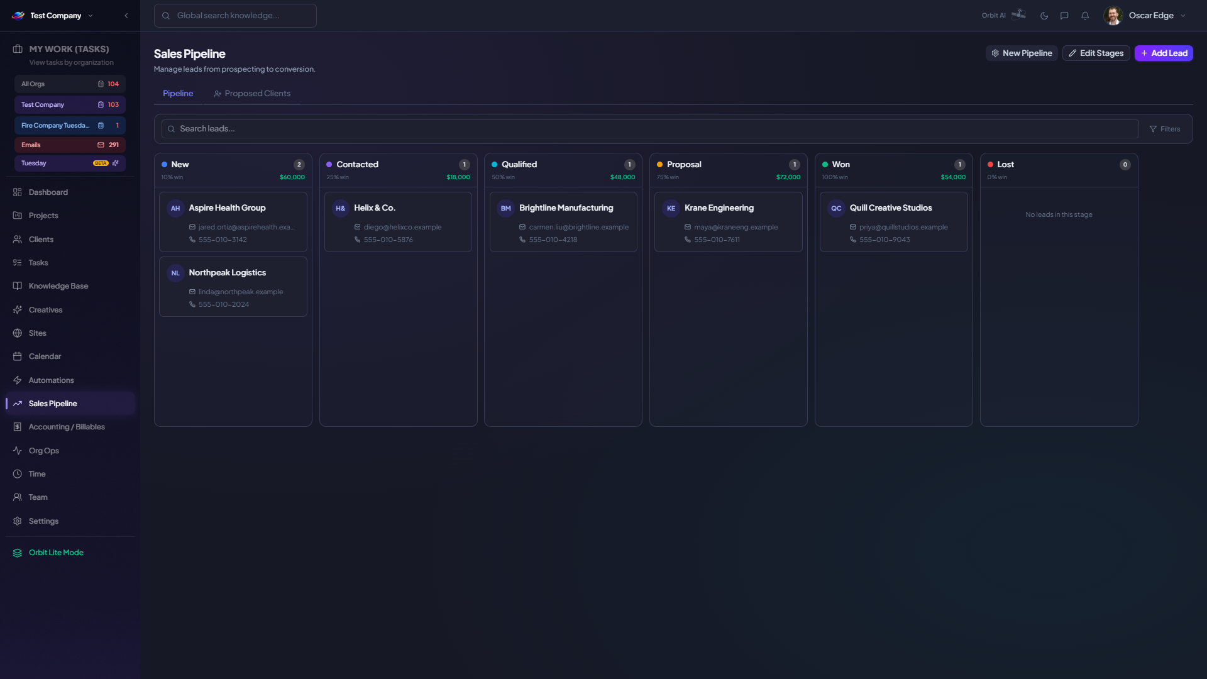Click the New stage blue dot

coord(164,165)
